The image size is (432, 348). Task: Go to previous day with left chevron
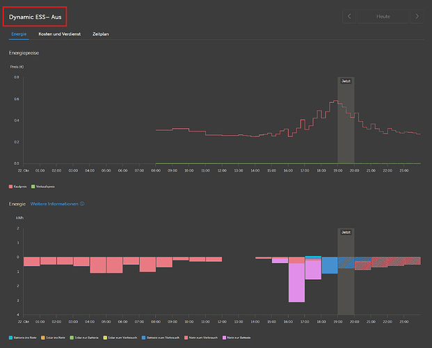[x=349, y=17]
